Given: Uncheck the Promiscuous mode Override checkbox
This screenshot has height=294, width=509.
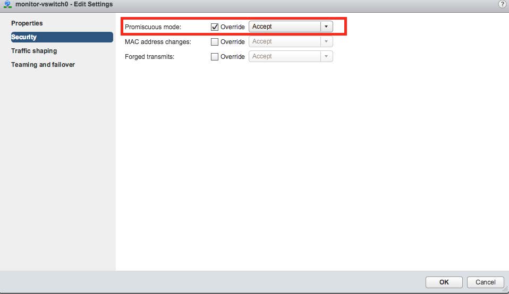Looking at the screenshot, I should tap(215, 27).
